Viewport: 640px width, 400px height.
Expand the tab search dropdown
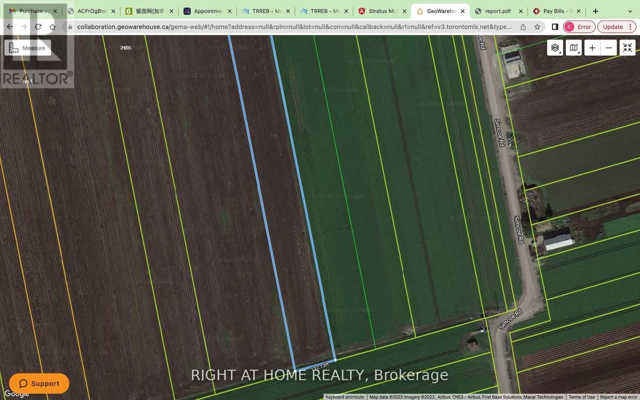pyautogui.click(x=630, y=11)
